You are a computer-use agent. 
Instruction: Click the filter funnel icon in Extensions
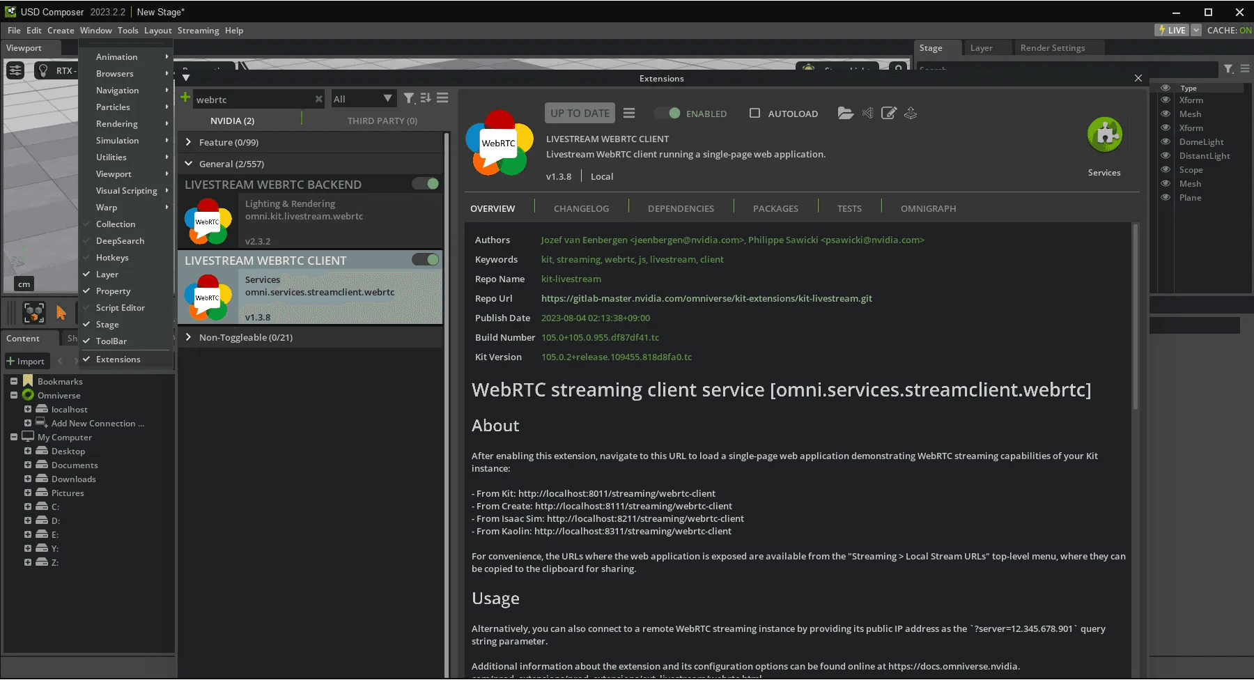[x=409, y=98]
